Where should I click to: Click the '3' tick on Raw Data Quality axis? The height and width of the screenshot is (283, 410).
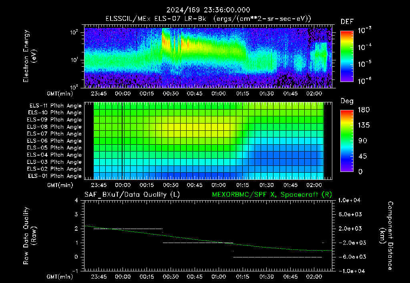coord(76,214)
